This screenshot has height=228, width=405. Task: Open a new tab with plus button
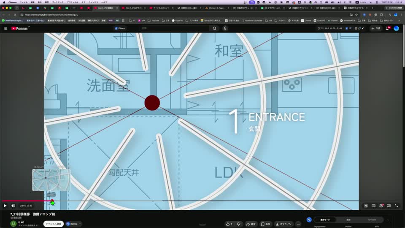click(x=373, y=8)
